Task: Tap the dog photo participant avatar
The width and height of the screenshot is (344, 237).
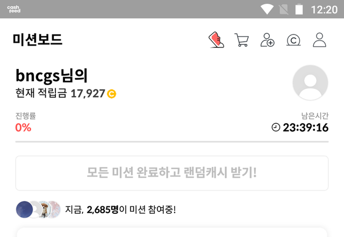Action: (45, 210)
